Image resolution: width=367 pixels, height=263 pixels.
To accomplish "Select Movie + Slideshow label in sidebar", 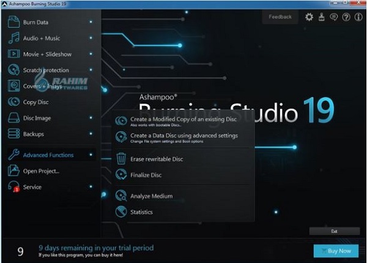I will [47, 54].
